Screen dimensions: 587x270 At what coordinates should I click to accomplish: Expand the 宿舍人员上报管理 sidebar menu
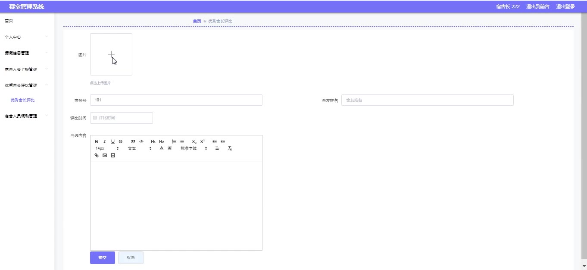point(27,69)
